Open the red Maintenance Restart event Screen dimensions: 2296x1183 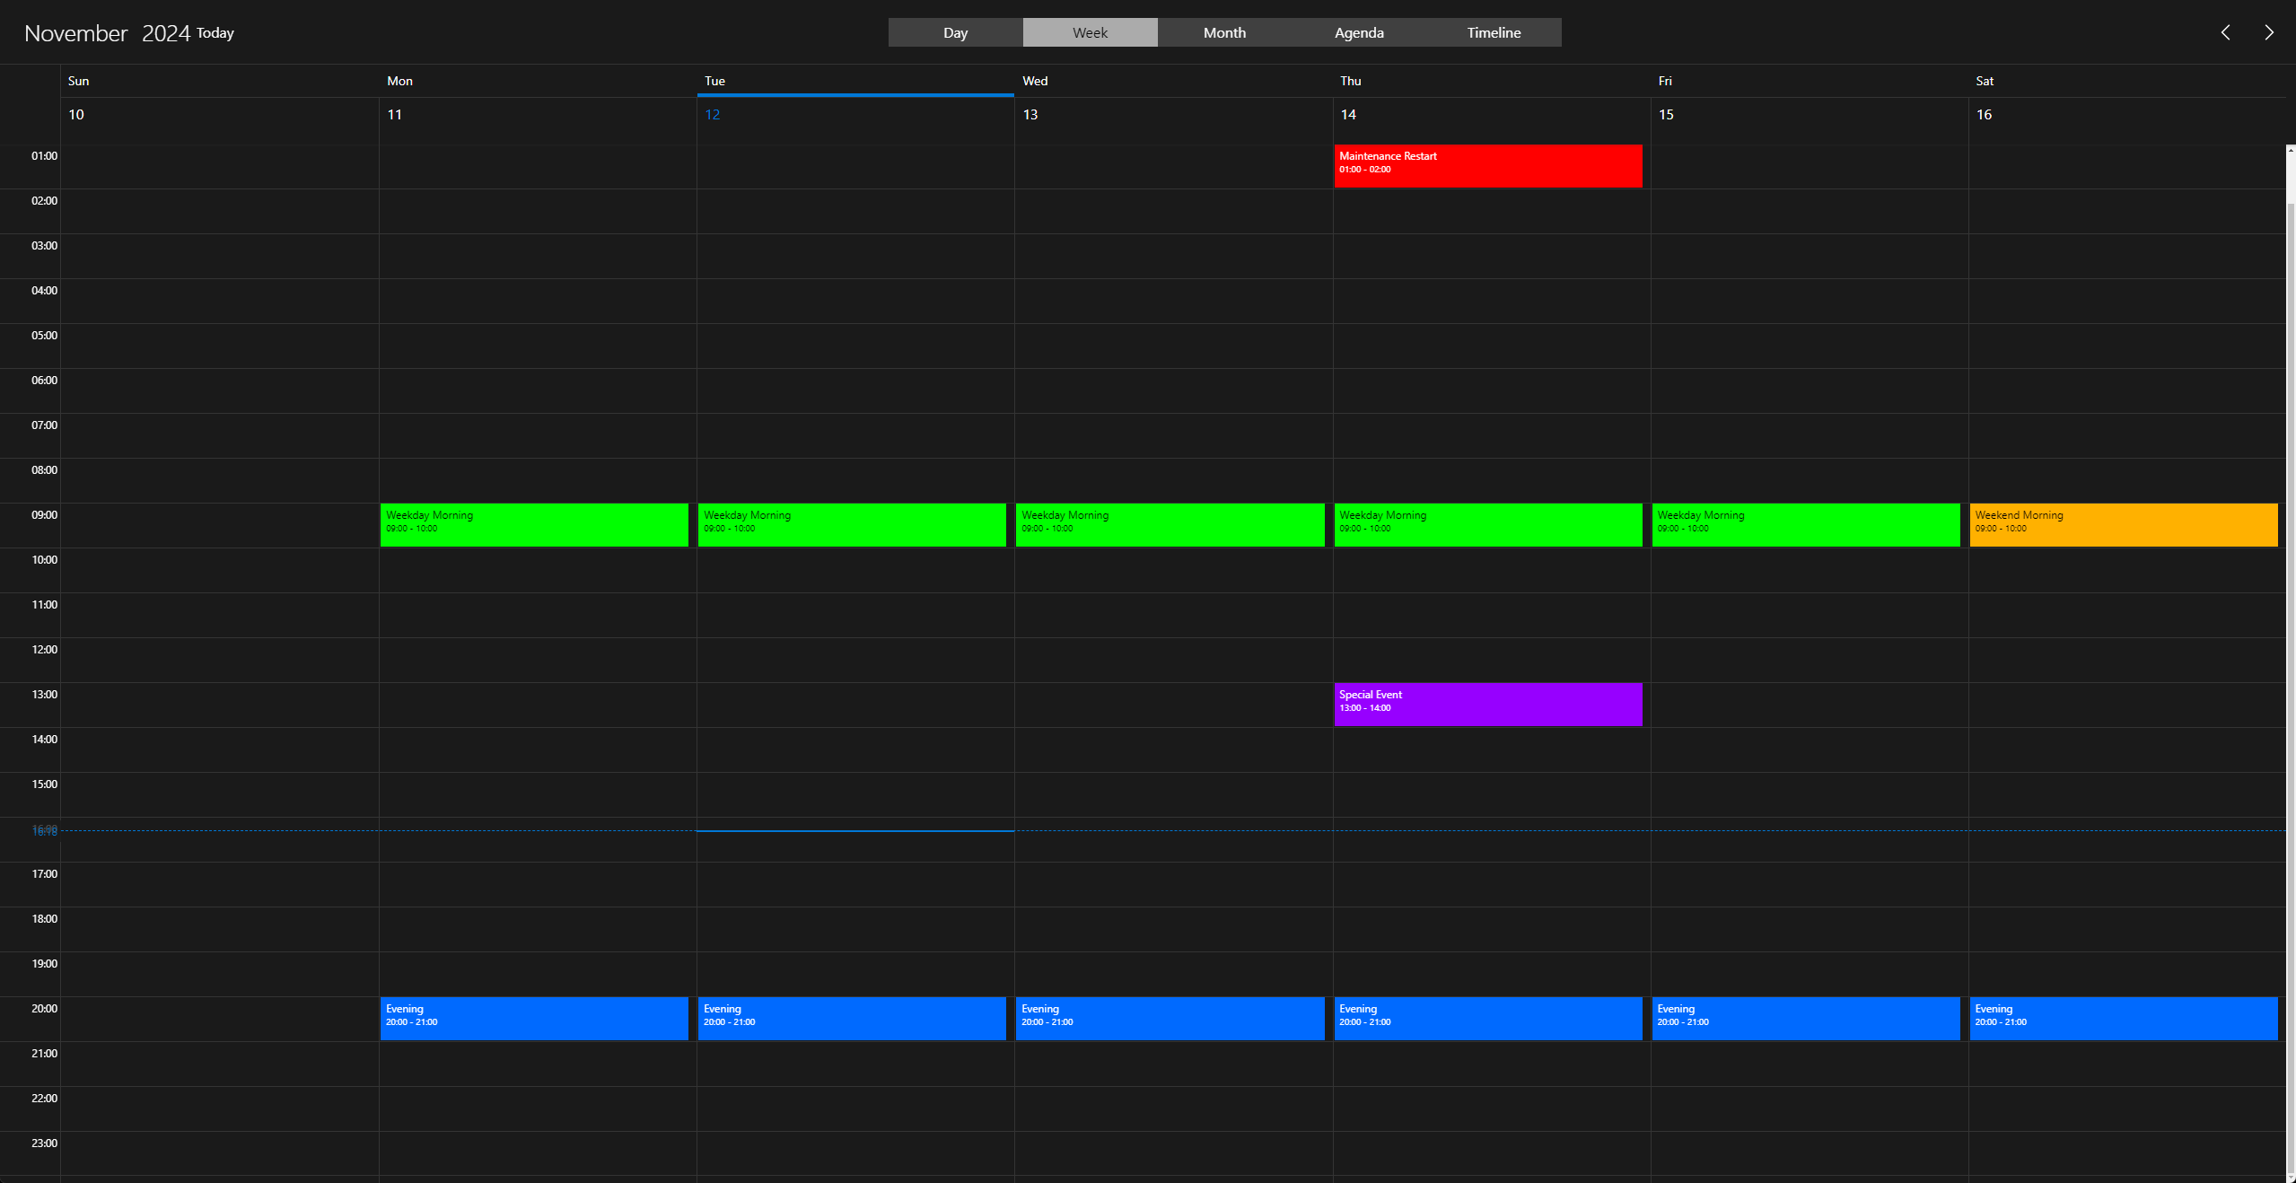pos(1487,165)
